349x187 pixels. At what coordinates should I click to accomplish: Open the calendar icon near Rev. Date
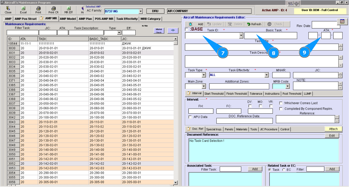tap(342, 22)
